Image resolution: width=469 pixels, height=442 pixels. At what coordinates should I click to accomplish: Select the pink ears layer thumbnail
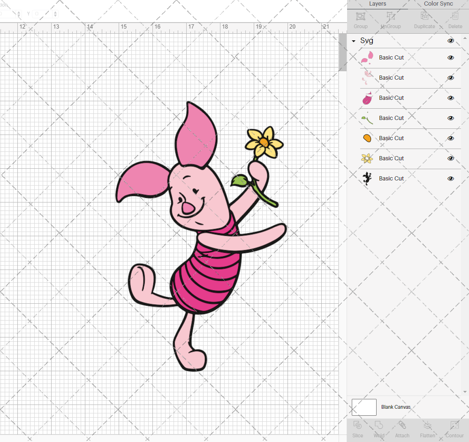coord(367,58)
